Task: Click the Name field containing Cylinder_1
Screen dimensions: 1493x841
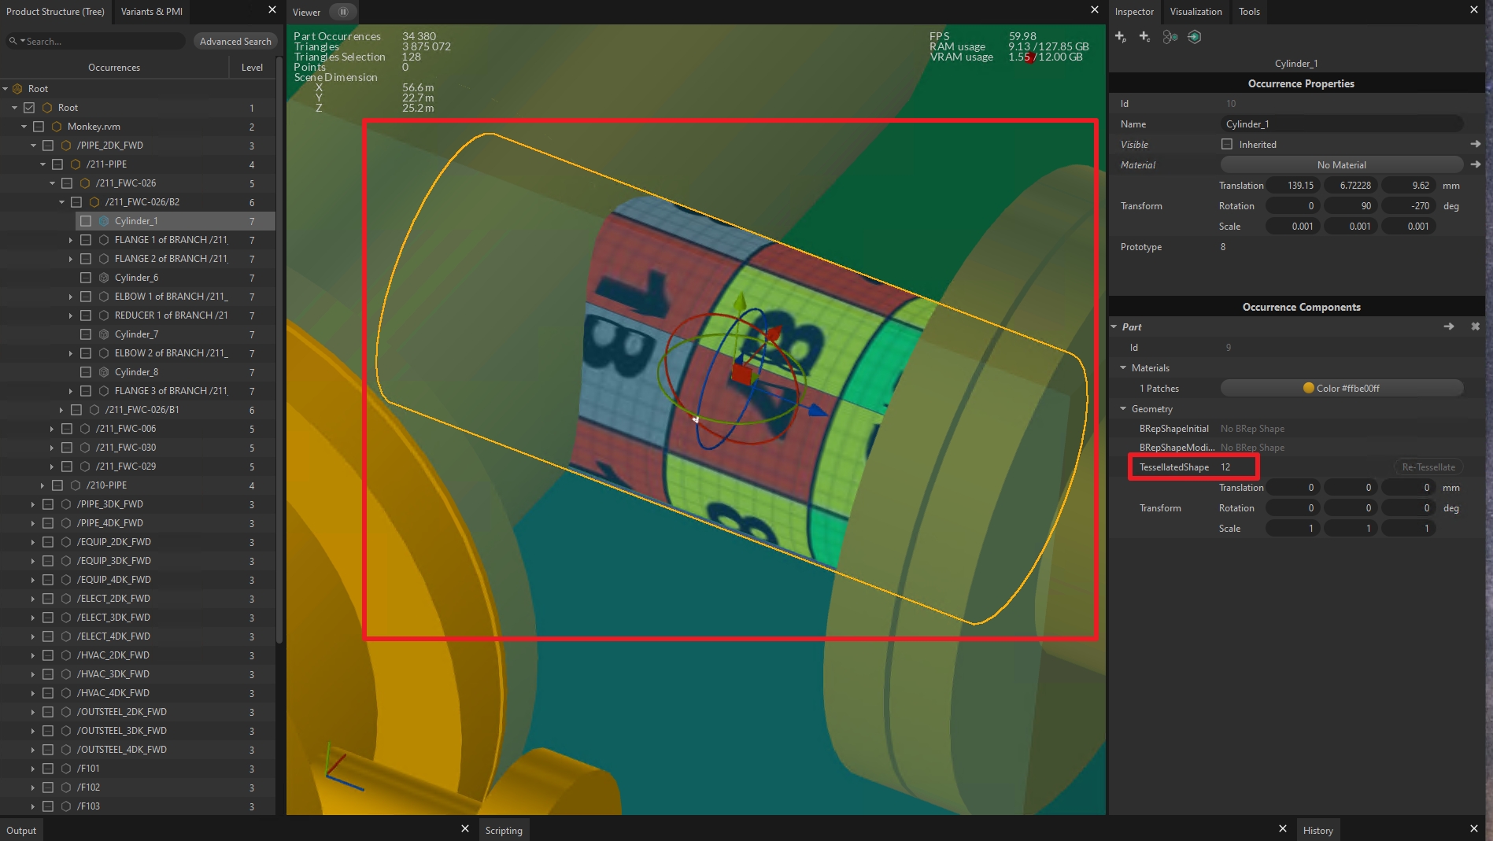Action: click(x=1341, y=124)
